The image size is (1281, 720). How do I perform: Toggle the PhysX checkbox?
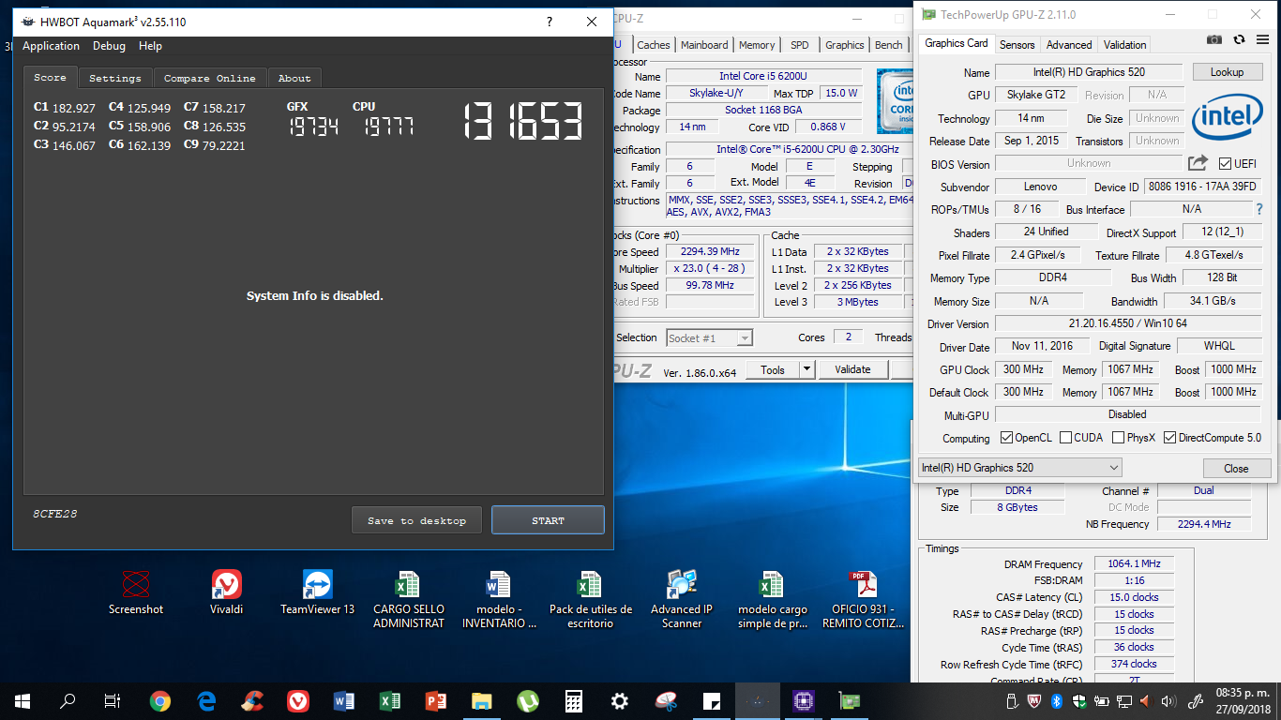coord(1118,438)
